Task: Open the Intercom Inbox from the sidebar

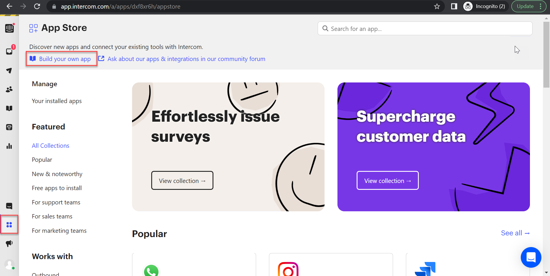Action: click(9, 51)
